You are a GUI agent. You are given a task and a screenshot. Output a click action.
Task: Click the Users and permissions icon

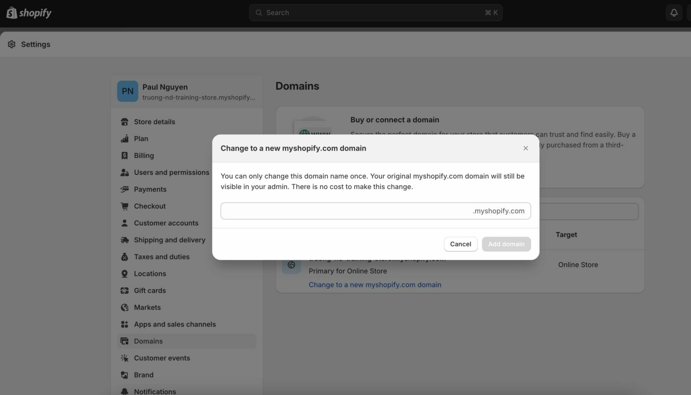point(125,173)
